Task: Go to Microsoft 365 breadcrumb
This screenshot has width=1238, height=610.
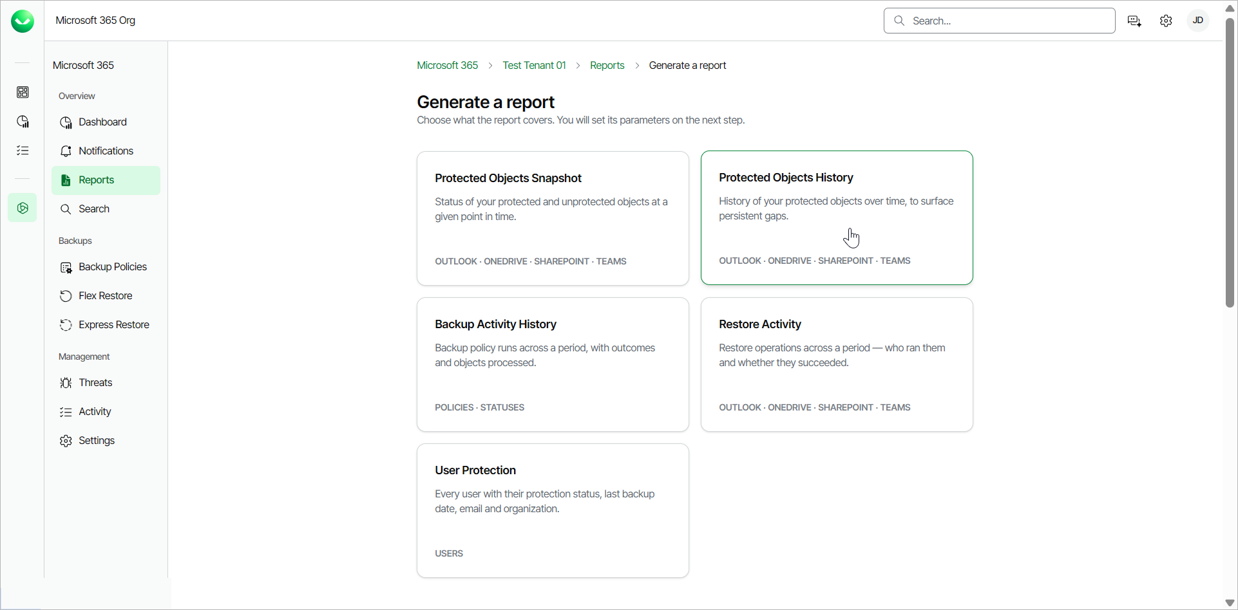Action: 448,66
